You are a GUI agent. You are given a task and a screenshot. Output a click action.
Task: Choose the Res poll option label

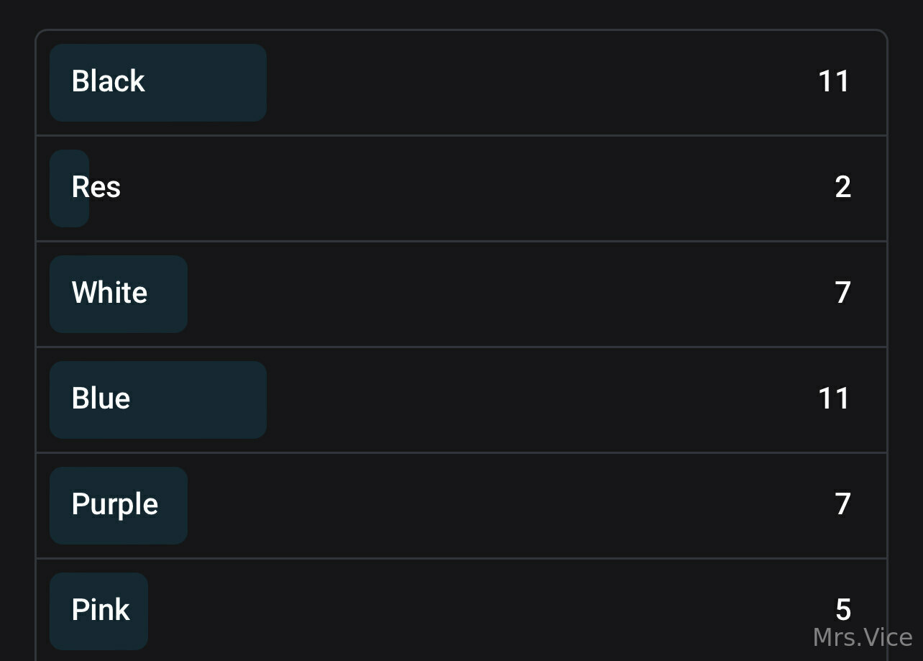point(96,187)
